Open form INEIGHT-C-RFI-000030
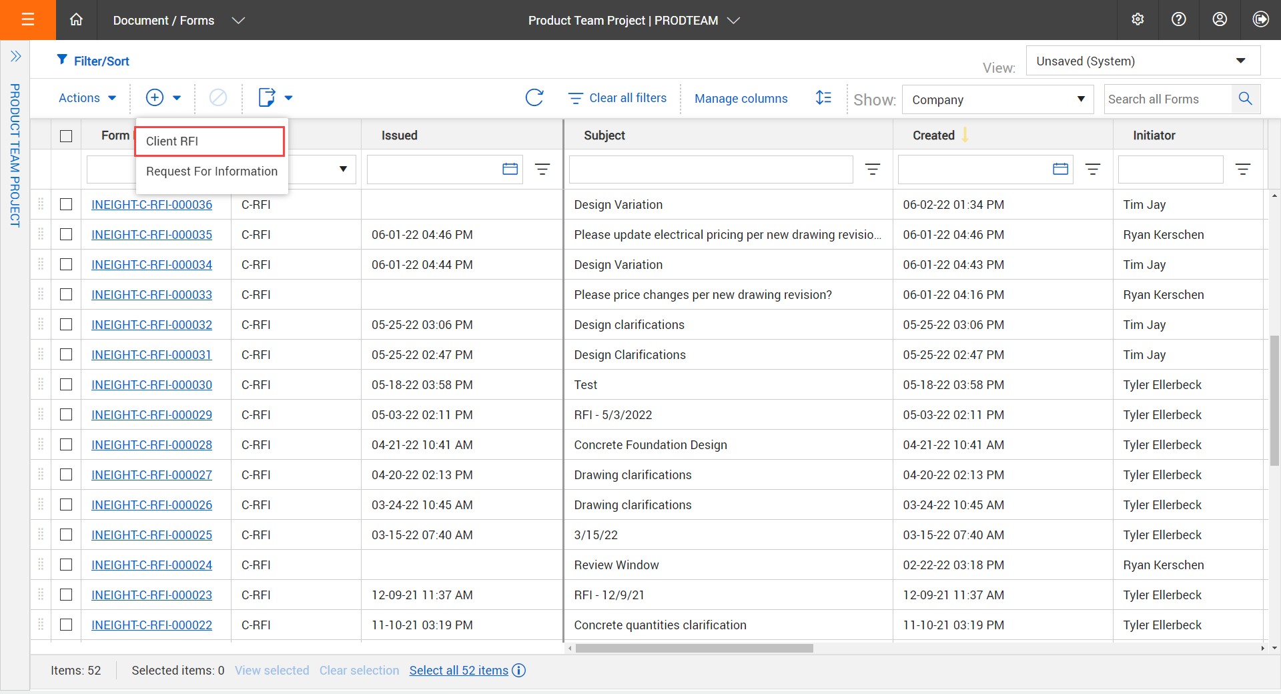Image resolution: width=1281 pixels, height=694 pixels. 151,384
